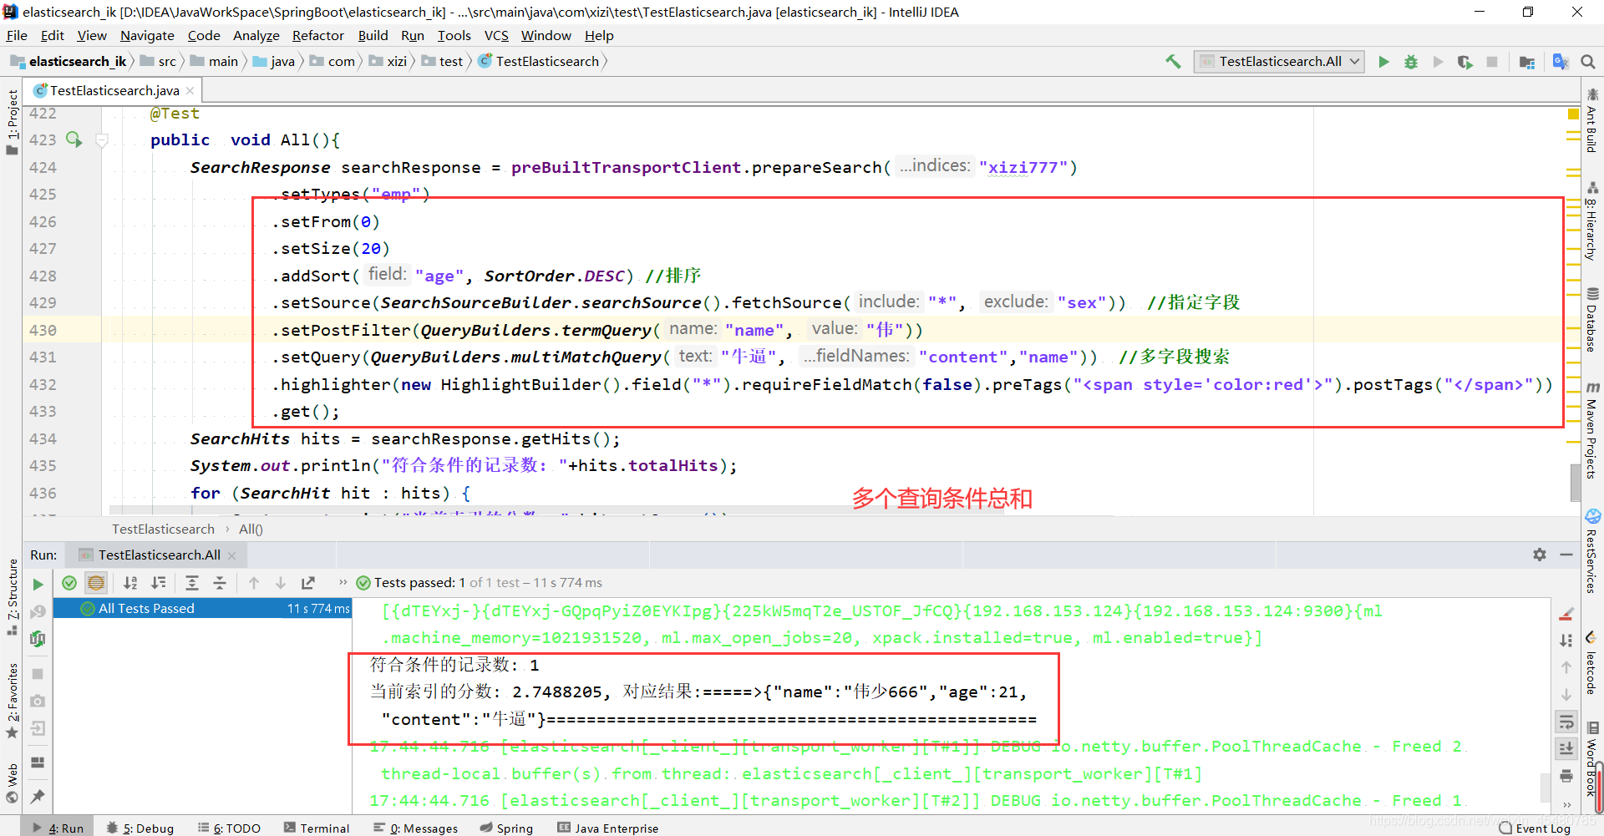Open the Refactor menu
Image resolution: width=1604 pixels, height=836 pixels.
[317, 35]
